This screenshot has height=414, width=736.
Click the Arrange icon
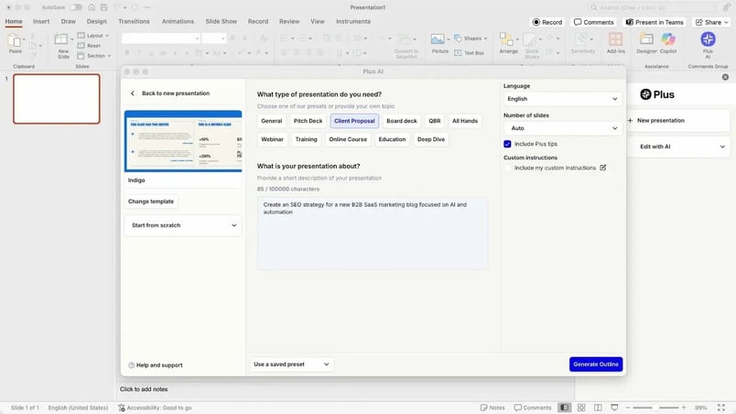[506, 39]
